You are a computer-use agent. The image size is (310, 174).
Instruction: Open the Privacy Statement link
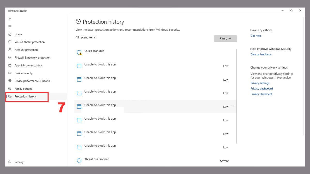tap(261, 94)
